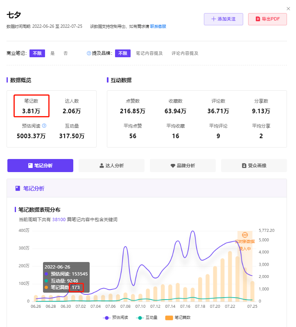Open the 受众画像 tab
The width and height of the screenshot is (296, 327).
point(254,166)
